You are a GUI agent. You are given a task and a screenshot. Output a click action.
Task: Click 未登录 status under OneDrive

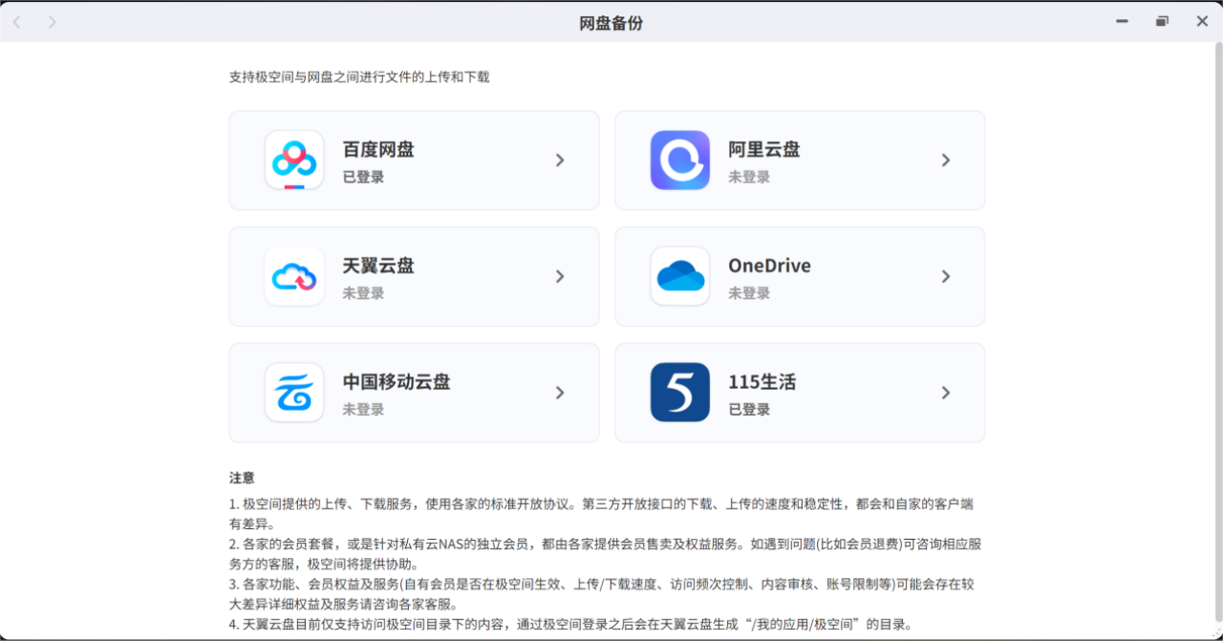point(749,293)
